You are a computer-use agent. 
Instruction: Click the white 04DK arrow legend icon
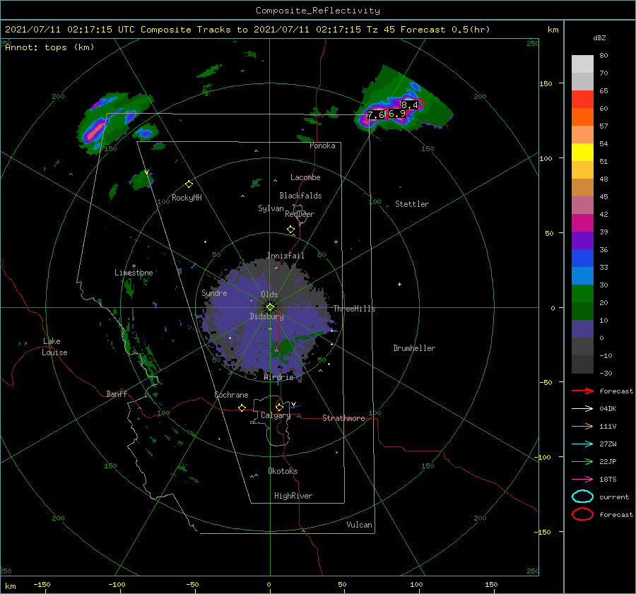[582, 408]
